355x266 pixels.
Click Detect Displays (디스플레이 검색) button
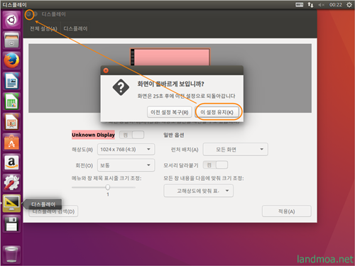pos(53,211)
